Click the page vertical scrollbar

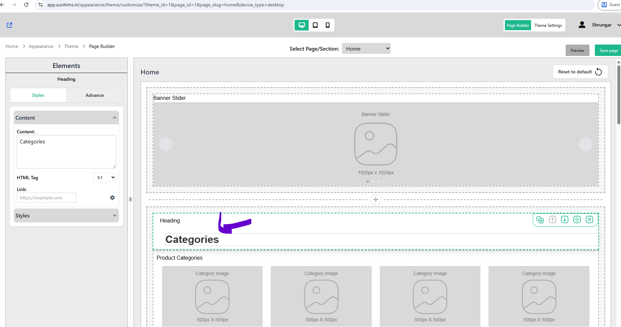pyautogui.click(x=619, y=95)
